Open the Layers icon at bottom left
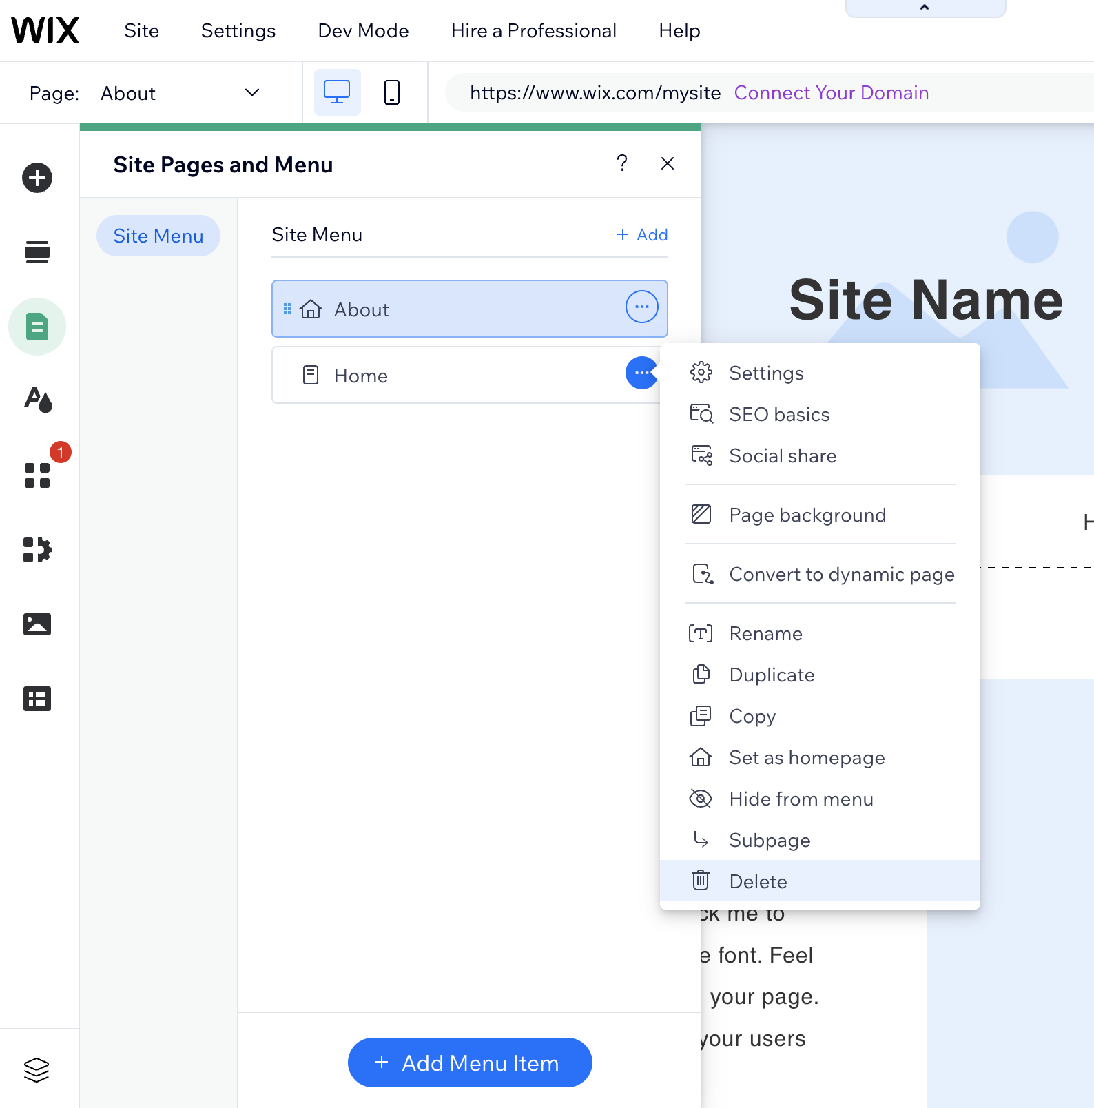 [37, 1069]
